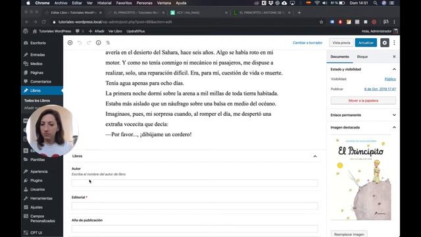The height and width of the screenshot is (237, 421).
Task: Close the document settings sidebar
Action: coord(394,57)
